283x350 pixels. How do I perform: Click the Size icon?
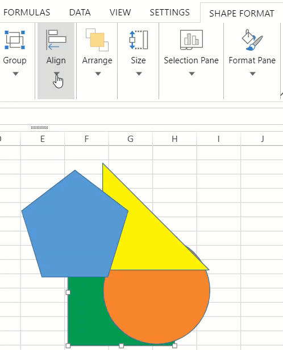click(x=139, y=40)
